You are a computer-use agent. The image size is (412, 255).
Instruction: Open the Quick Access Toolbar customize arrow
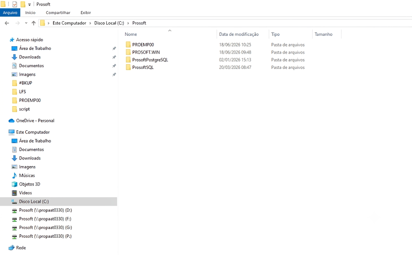pyautogui.click(x=29, y=4)
